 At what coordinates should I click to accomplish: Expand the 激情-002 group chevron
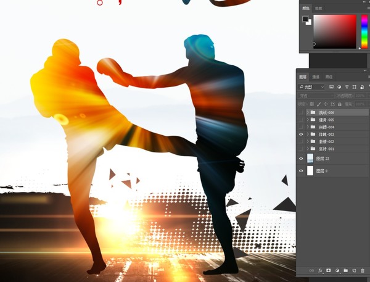[308, 141]
